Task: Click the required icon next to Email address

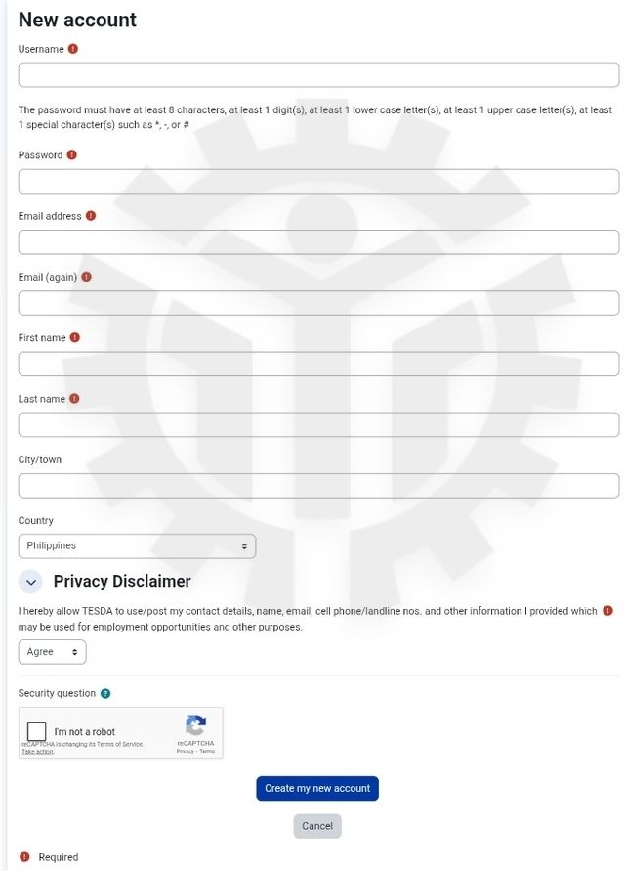Action: coord(90,215)
